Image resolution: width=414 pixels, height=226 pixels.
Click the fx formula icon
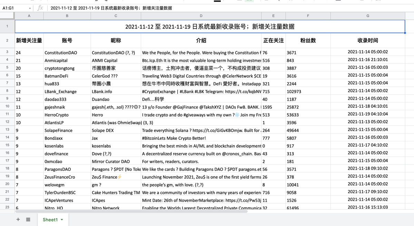(40, 8)
